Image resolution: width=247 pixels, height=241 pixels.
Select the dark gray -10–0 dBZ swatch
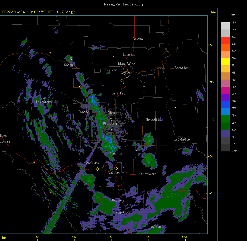click(225, 141)
